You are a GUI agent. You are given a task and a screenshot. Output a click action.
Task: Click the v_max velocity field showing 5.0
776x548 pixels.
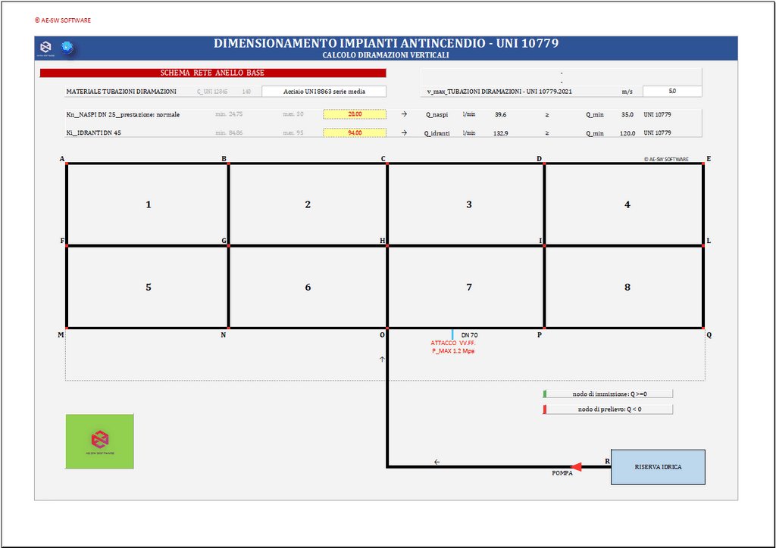[671, 92]
